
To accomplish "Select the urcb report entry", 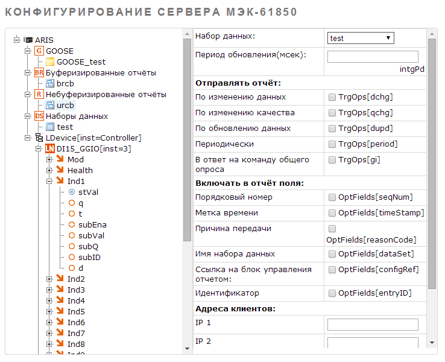I will pyautogui.click(x=65, y=106).
